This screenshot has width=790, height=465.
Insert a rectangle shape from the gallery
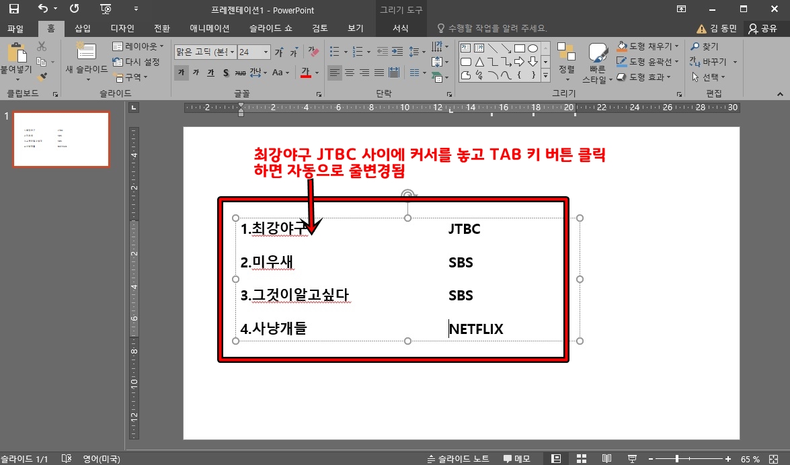[520, 48]
